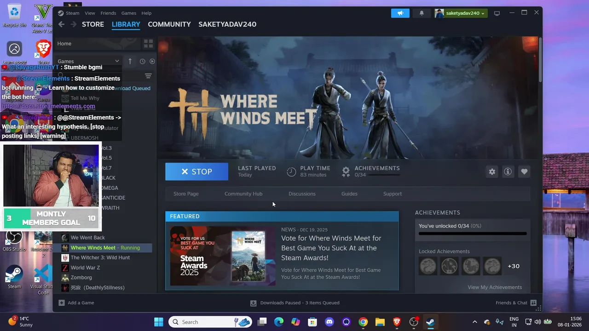Open the StreamElements docs link in chat overlay

48,106
